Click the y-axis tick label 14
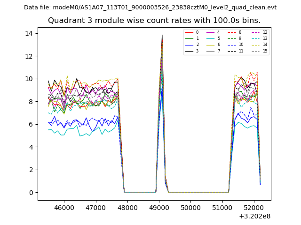The width and height of the screenshot is (301, 225). click(28, 33)
